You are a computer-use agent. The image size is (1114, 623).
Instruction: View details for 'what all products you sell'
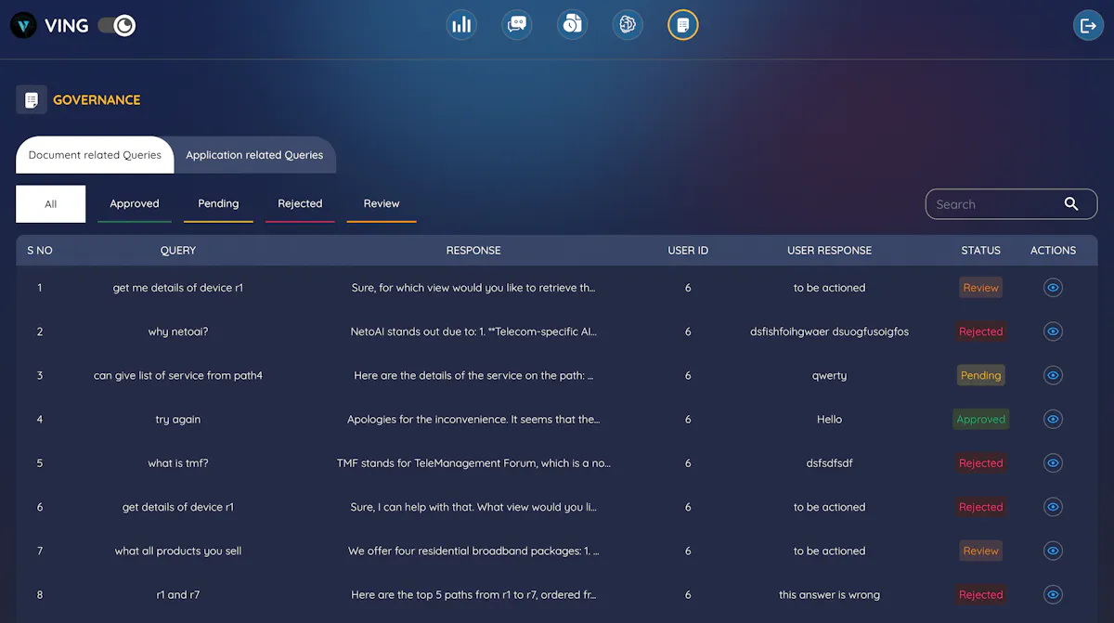[1053, 551]
